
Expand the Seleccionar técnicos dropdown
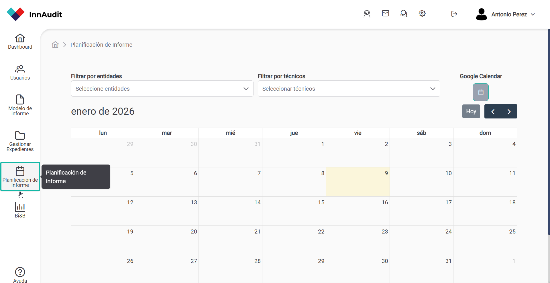[x=349, y=89]
